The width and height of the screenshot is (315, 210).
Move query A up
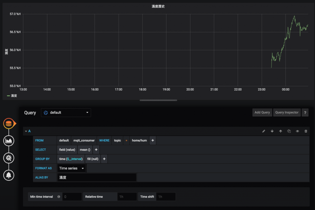(281, 131)
